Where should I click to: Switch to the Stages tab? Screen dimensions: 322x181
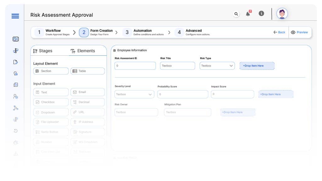[43, 51]
